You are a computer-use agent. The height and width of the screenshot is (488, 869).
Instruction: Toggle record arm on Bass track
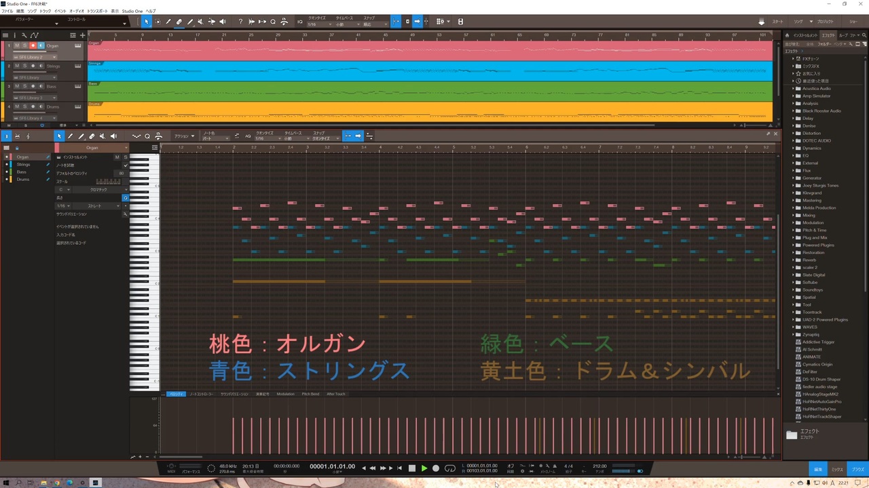click(33, 86)
